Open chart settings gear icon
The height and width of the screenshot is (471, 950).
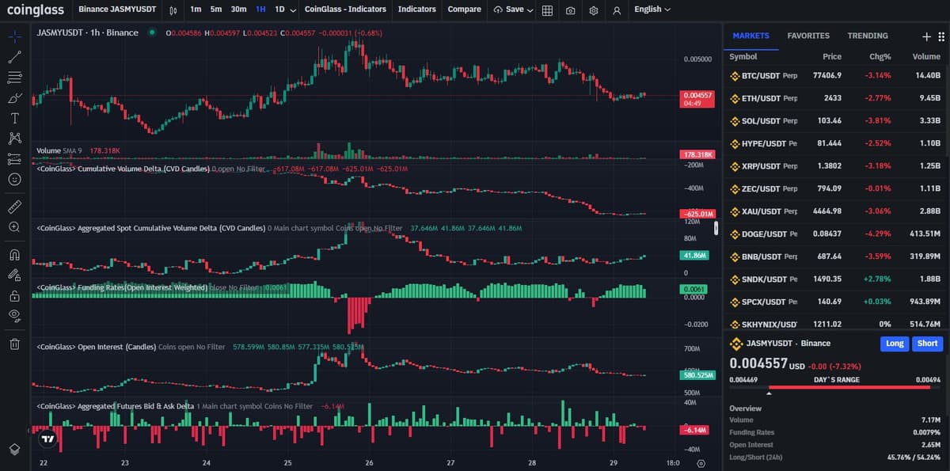pyautogui.click(x=594, y=10)
